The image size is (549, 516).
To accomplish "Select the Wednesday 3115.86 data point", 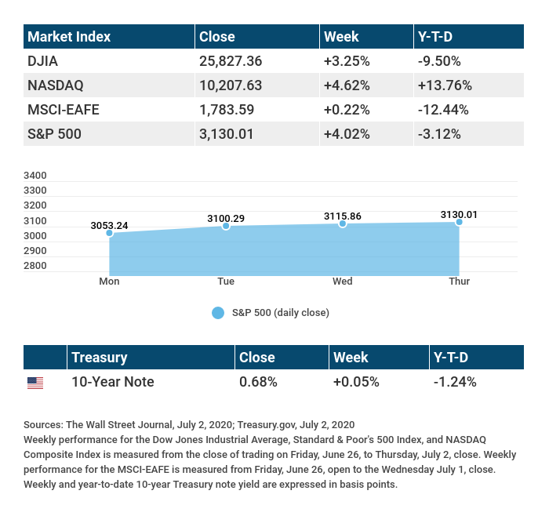I will (343, 223).
